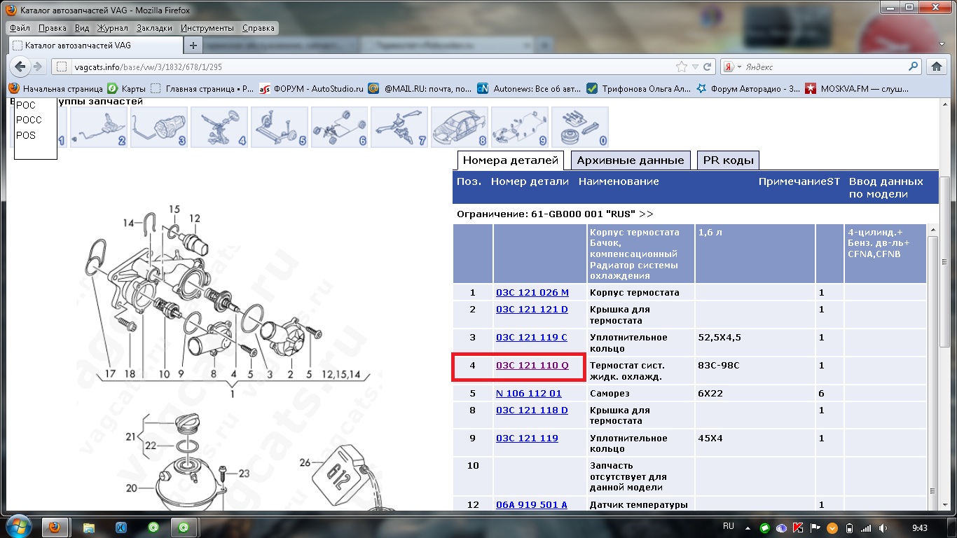Click the Firefox Home button
This screenshot has height=538, width=957.
click(x=937, y=67)
